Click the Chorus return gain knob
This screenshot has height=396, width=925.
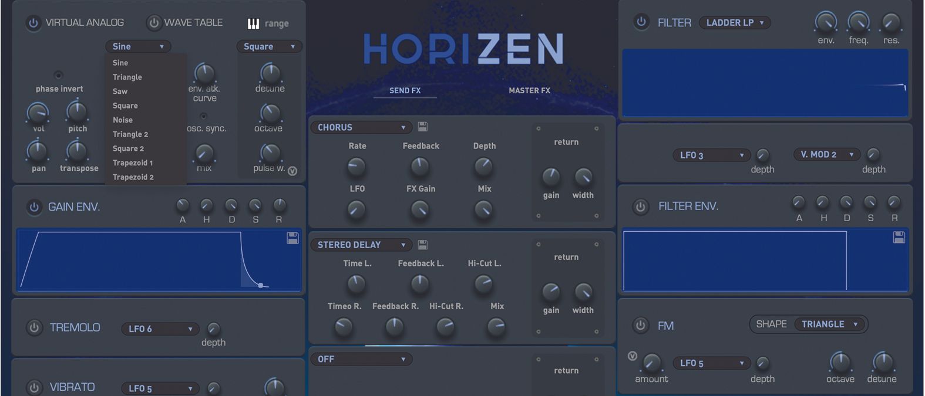pos(550,176)
